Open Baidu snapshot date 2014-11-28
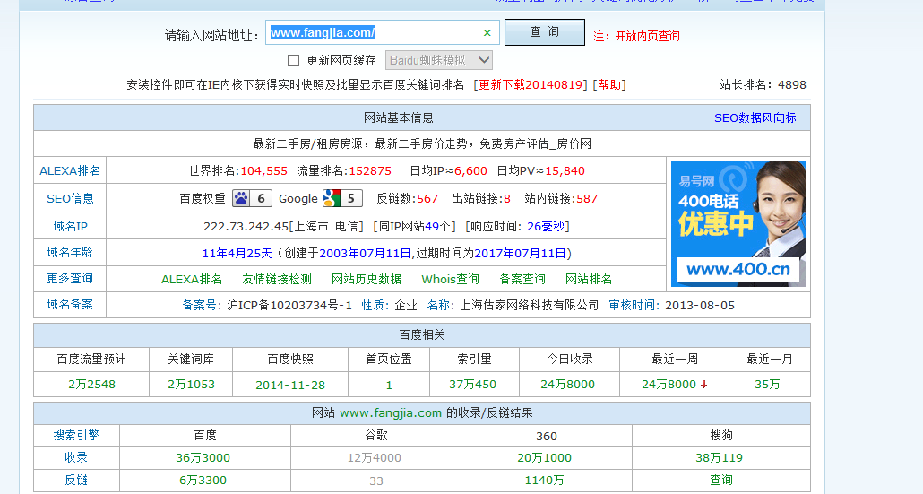 pyautogui.click(x=290, y=386)
